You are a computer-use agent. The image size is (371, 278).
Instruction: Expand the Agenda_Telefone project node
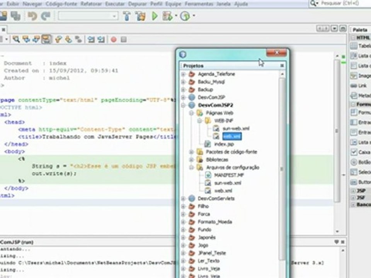pos(183,74)
